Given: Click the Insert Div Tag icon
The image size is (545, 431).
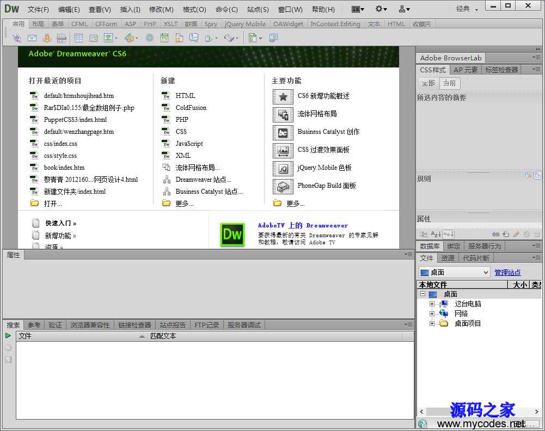Looking at the screenshot, I should [94, 38].
